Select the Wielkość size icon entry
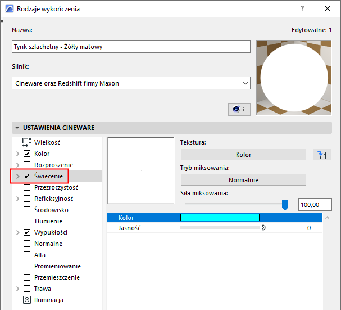This screenshot has width=341, height=310. pyautogui.click(x=27, y=142)
